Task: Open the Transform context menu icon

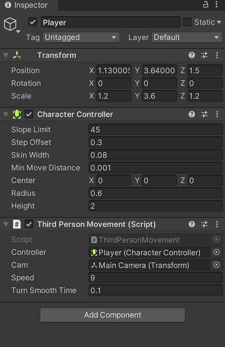Action: [x=217, y=55]
